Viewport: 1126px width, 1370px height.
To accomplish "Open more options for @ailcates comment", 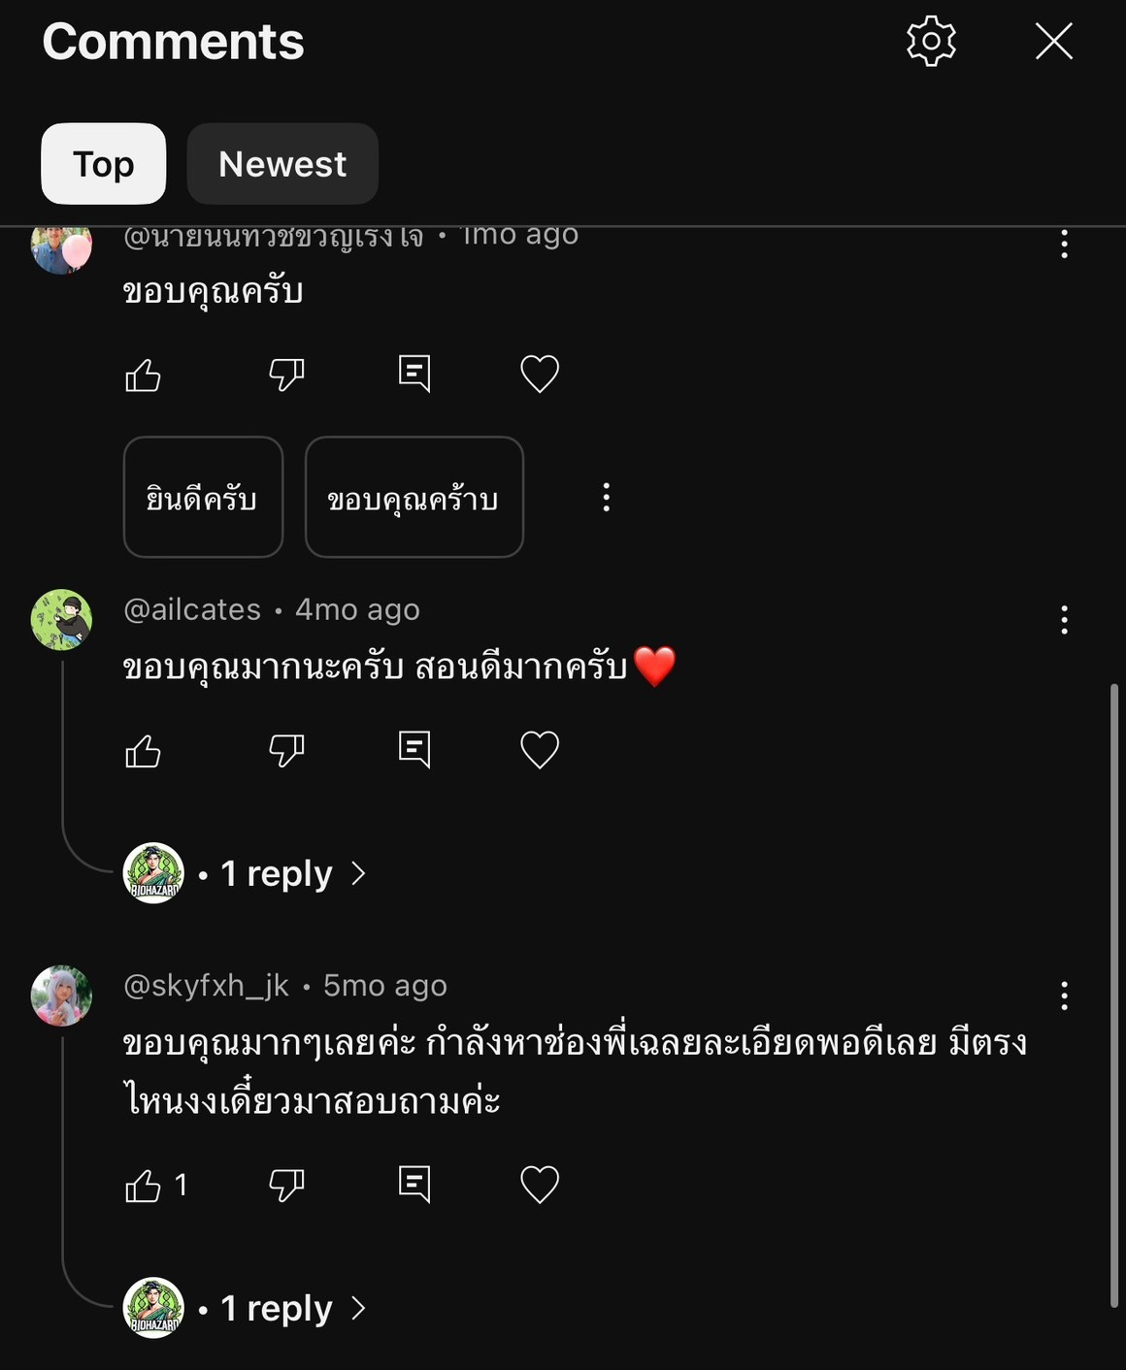I will [x=1065, y=620].
